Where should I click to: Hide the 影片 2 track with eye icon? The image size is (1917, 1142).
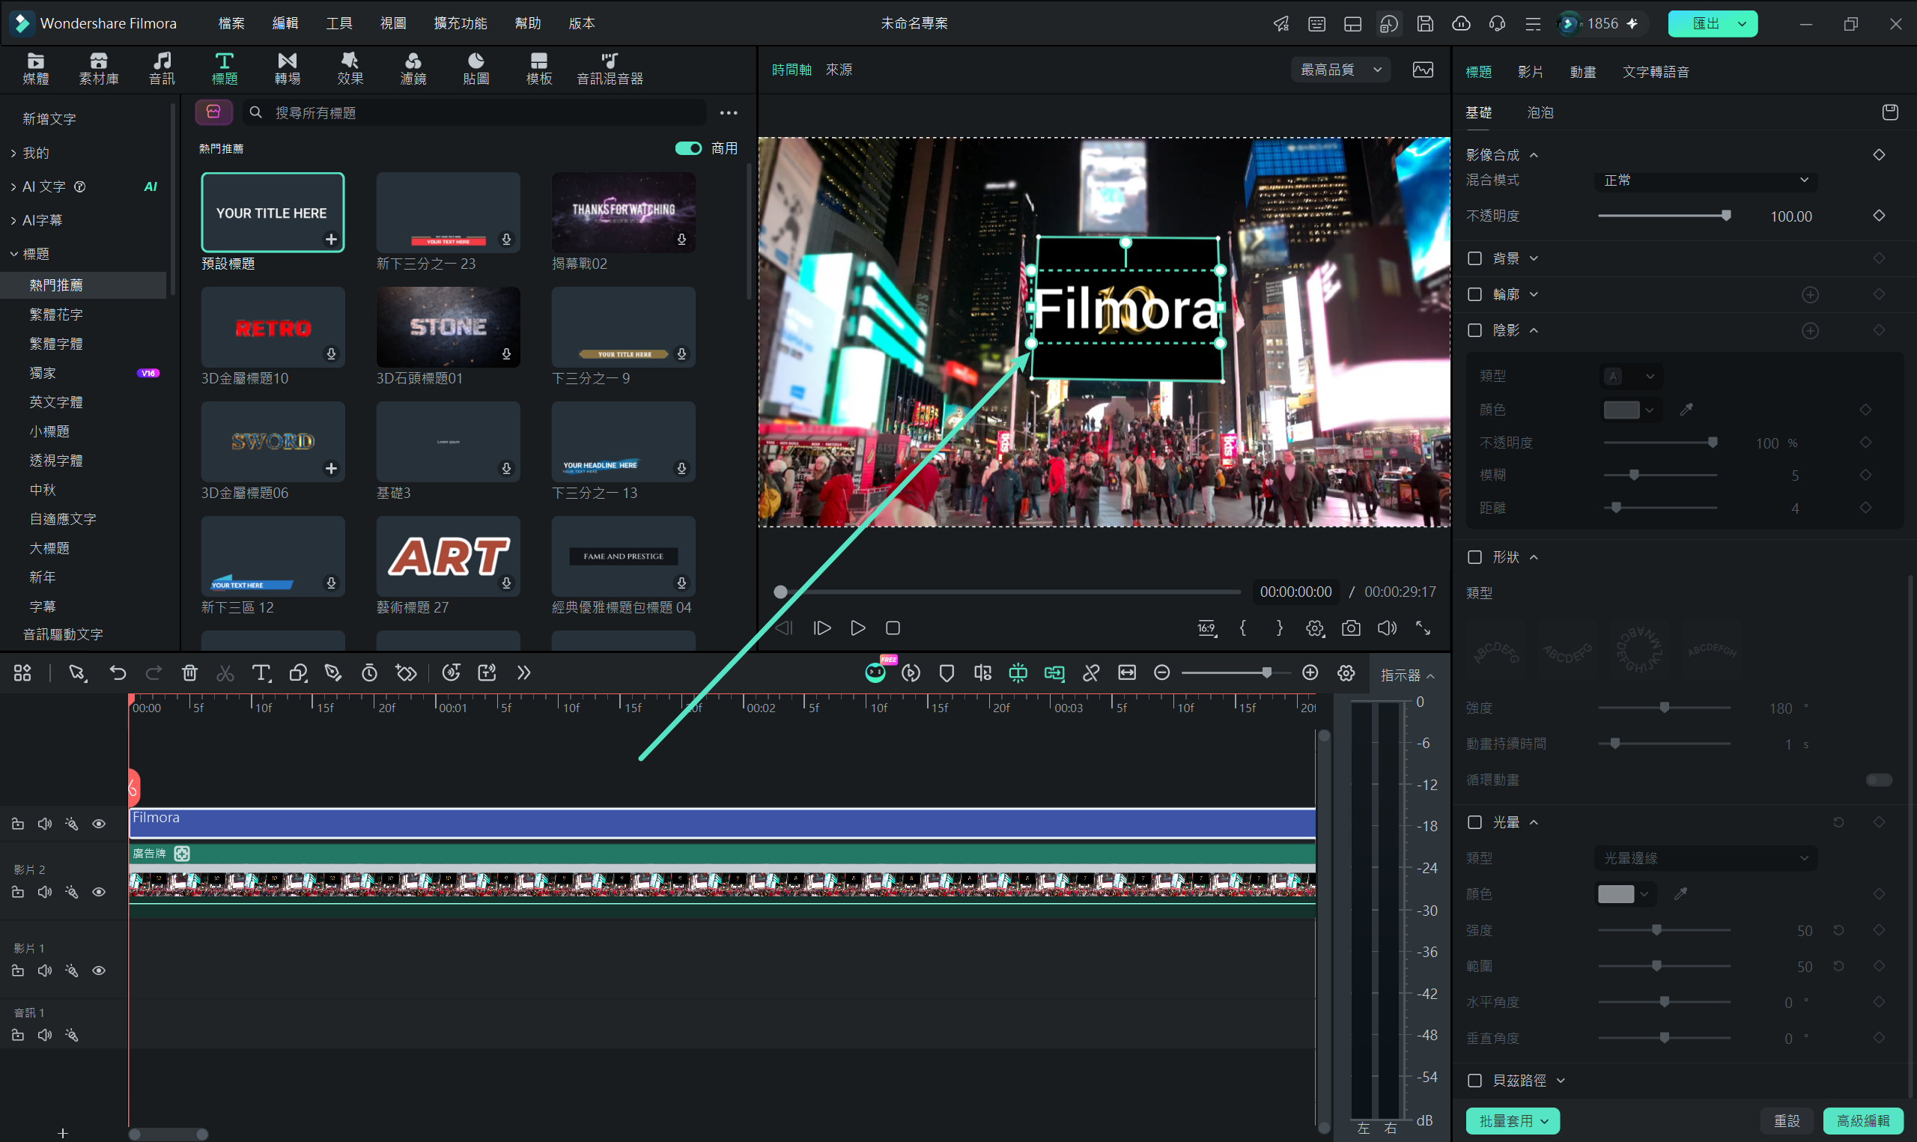coord(98,893)
